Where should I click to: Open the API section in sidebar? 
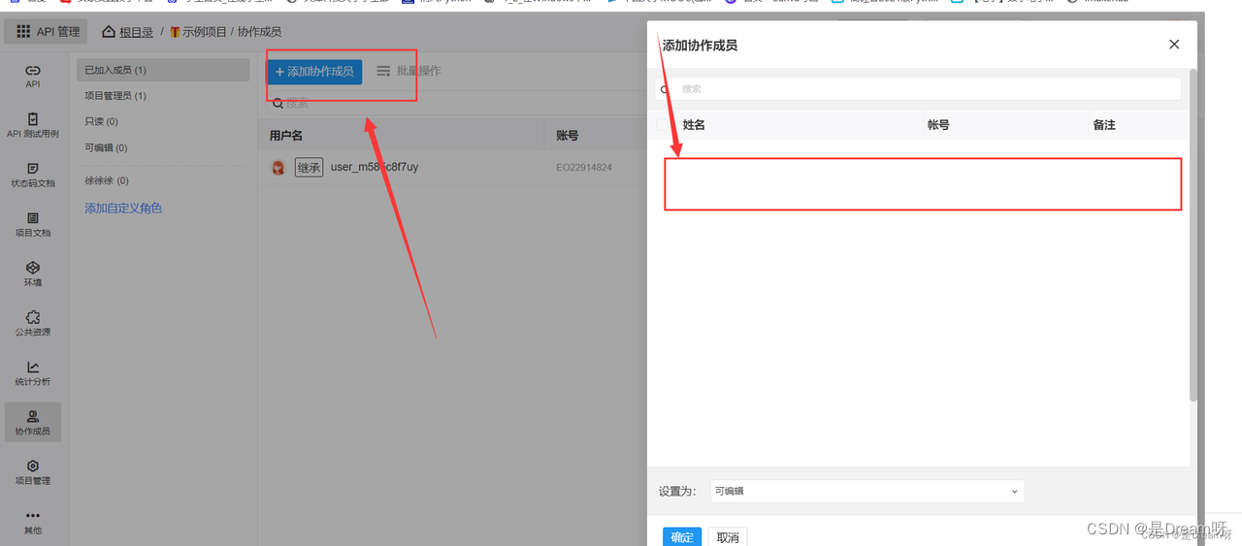[33, 75]
